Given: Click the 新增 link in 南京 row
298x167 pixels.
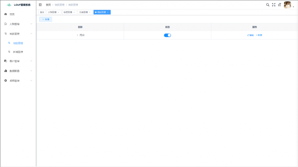Looking at the screenshot, I should [x=259, y=35].
